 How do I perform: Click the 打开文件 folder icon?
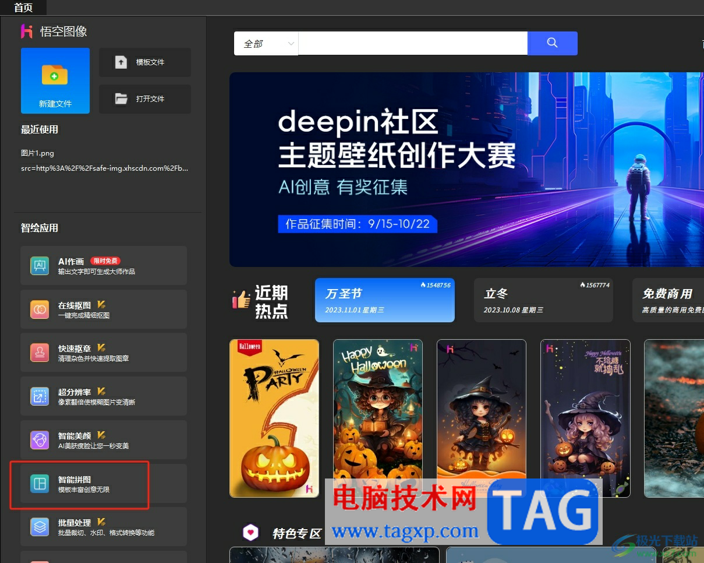pos(121,98)
